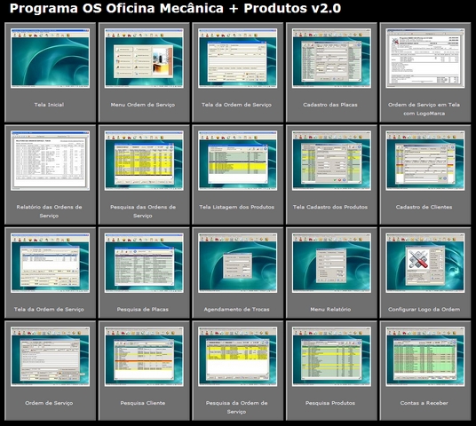Click the Contas a Receber caption
The image size is (476, 426).
pos(424,403)
